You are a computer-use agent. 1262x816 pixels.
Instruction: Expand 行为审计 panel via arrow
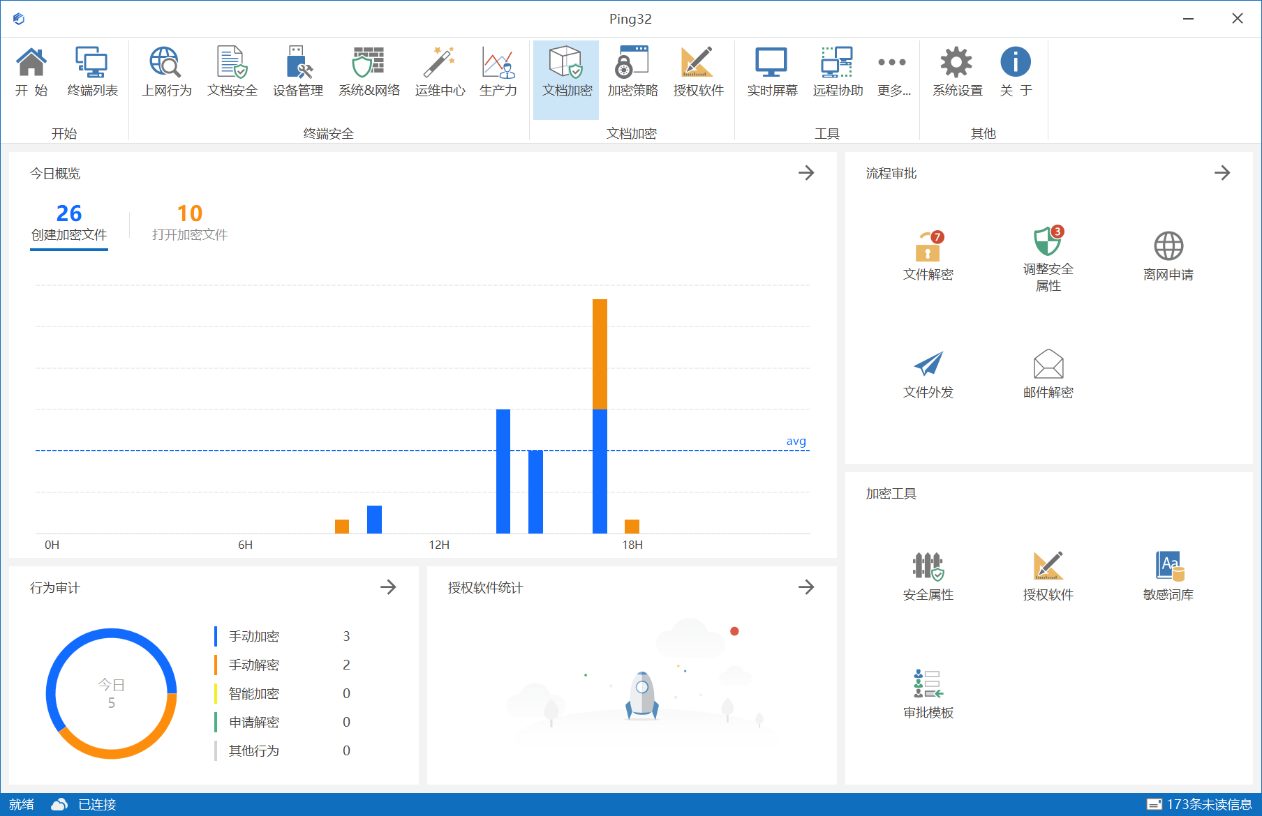[x=388, y=587]
